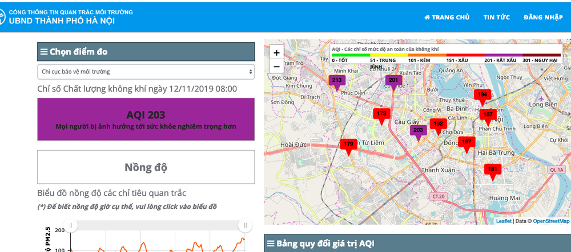
Task: Click the 0 - TỐT legend label
Action: [340, 60]
